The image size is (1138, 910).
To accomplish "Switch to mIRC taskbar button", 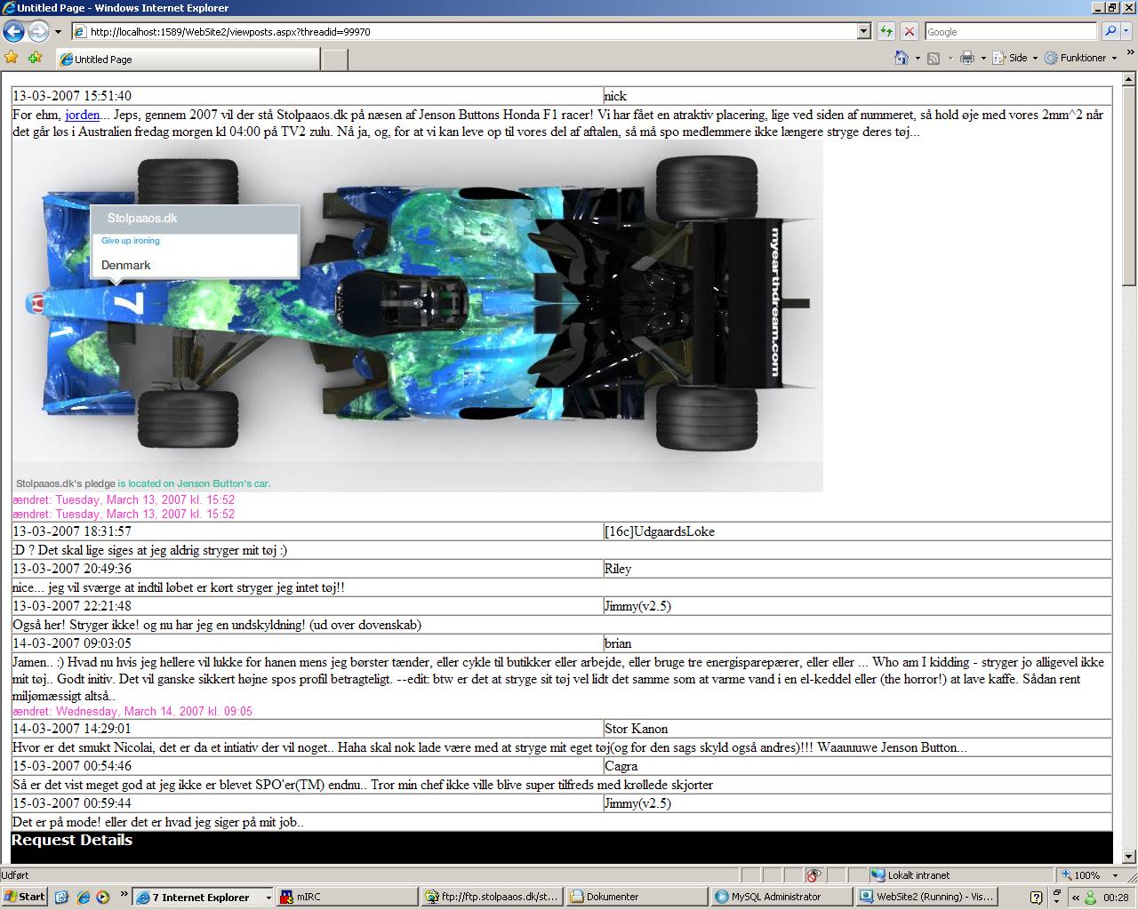I will 347,897.
